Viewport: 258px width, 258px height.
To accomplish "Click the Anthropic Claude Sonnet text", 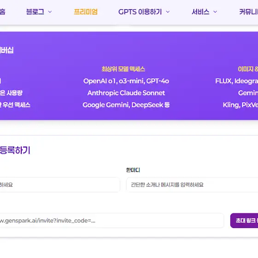I will 126,93.
